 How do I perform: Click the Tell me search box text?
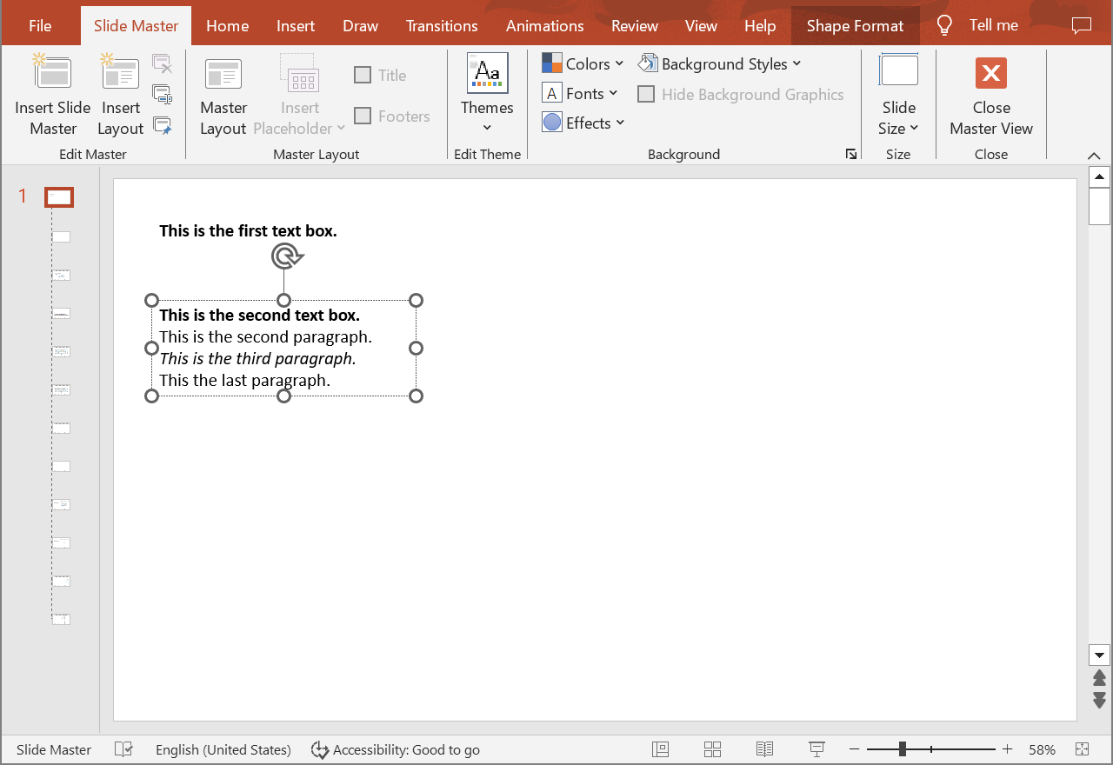pyautogui.click(x=994, y=26)
